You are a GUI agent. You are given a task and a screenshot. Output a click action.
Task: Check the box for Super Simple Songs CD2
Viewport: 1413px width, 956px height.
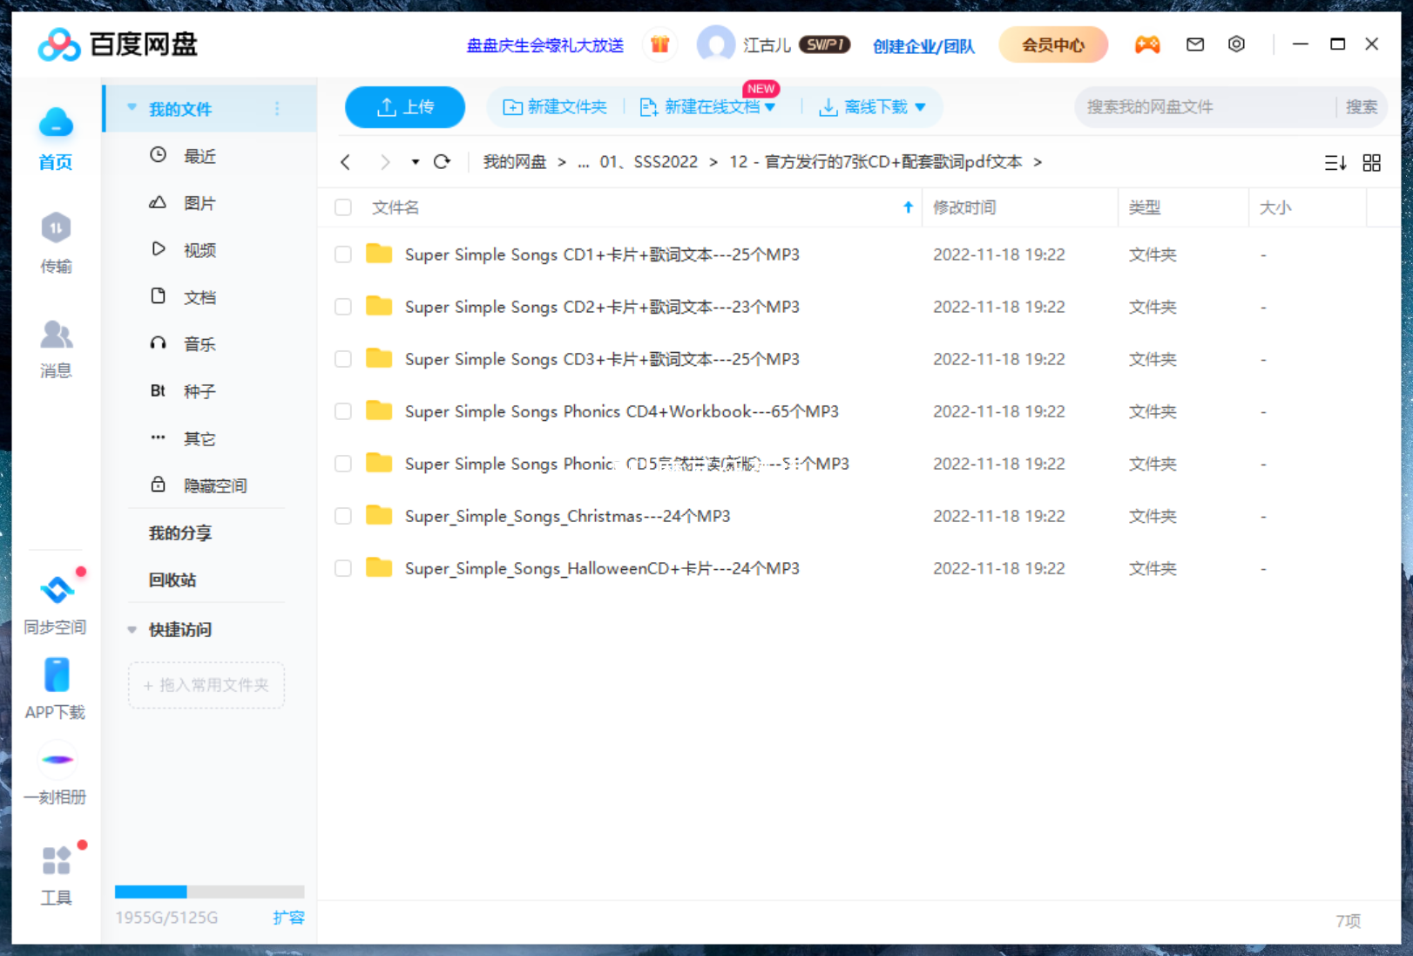343,307
